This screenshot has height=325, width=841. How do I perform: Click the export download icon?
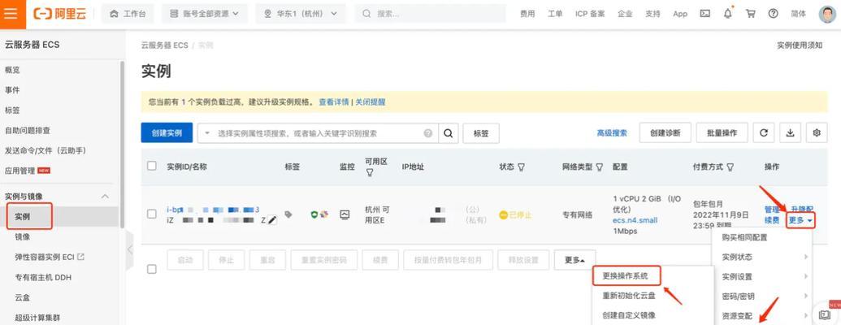(790, 133)
